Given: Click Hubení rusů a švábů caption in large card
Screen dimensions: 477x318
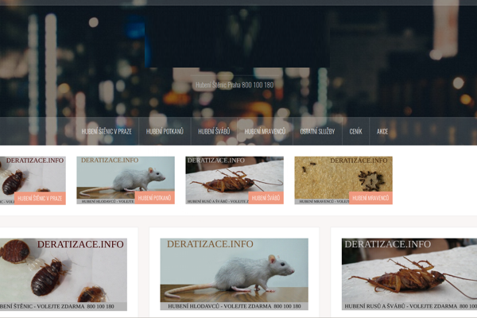Looking at the screenshot, I should click(x=411, y=306).
